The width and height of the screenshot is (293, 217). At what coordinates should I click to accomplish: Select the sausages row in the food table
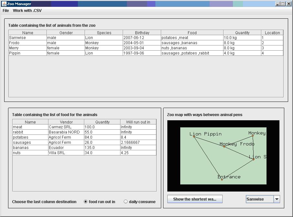(65, 142)
